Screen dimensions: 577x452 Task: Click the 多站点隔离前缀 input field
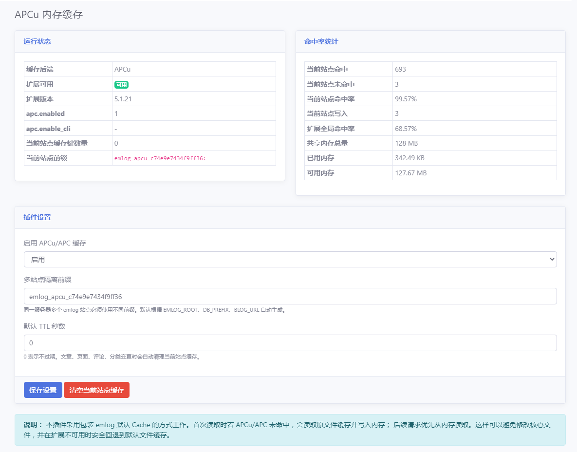tap(290, 296)
